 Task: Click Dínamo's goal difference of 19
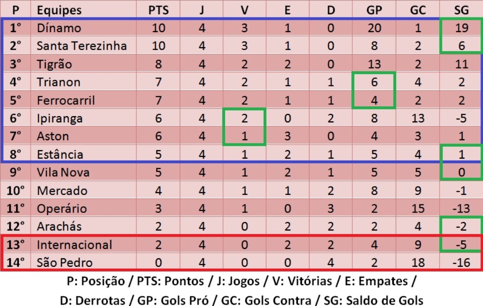461,28
